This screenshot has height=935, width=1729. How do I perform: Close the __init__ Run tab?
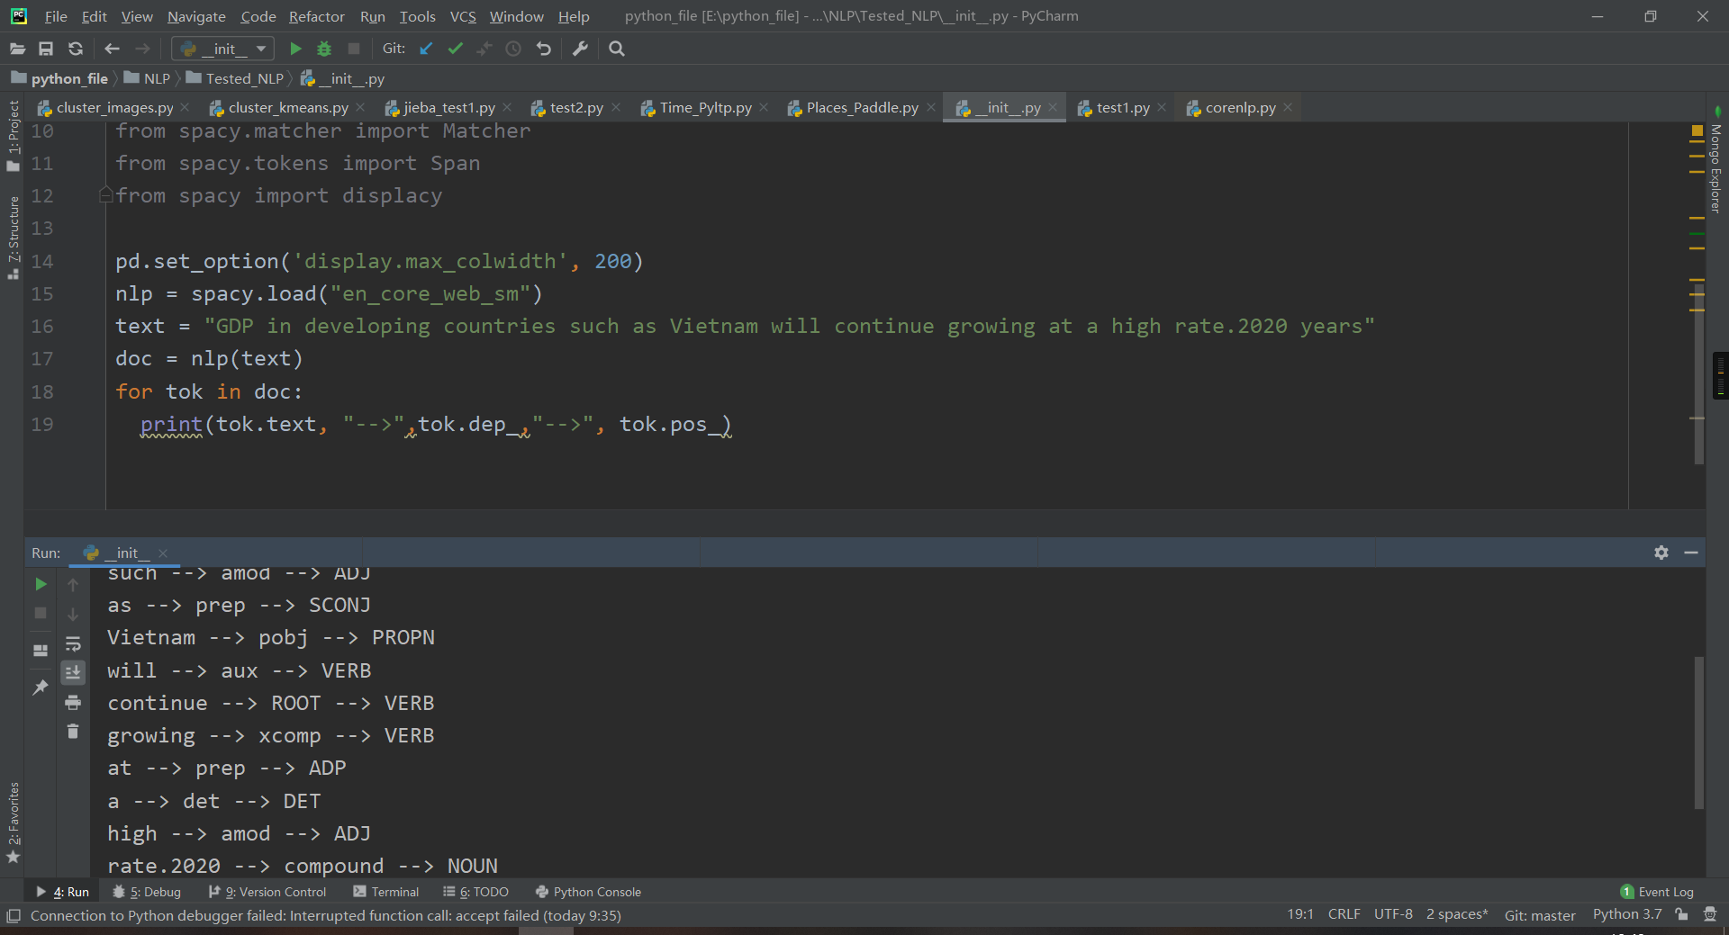(x=163, y=553)
